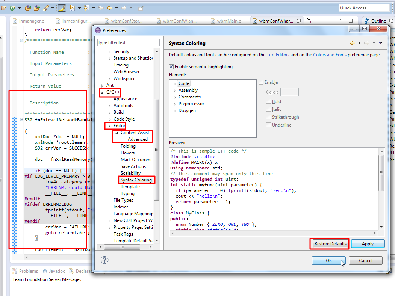The image size is (395, 296).
Task: Collapse the C/C++ preferences node
Action: [102, 92]
